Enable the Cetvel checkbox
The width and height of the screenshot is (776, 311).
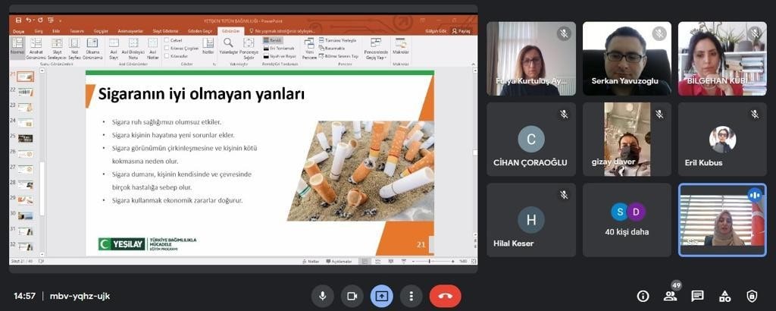tap(167, 40)
